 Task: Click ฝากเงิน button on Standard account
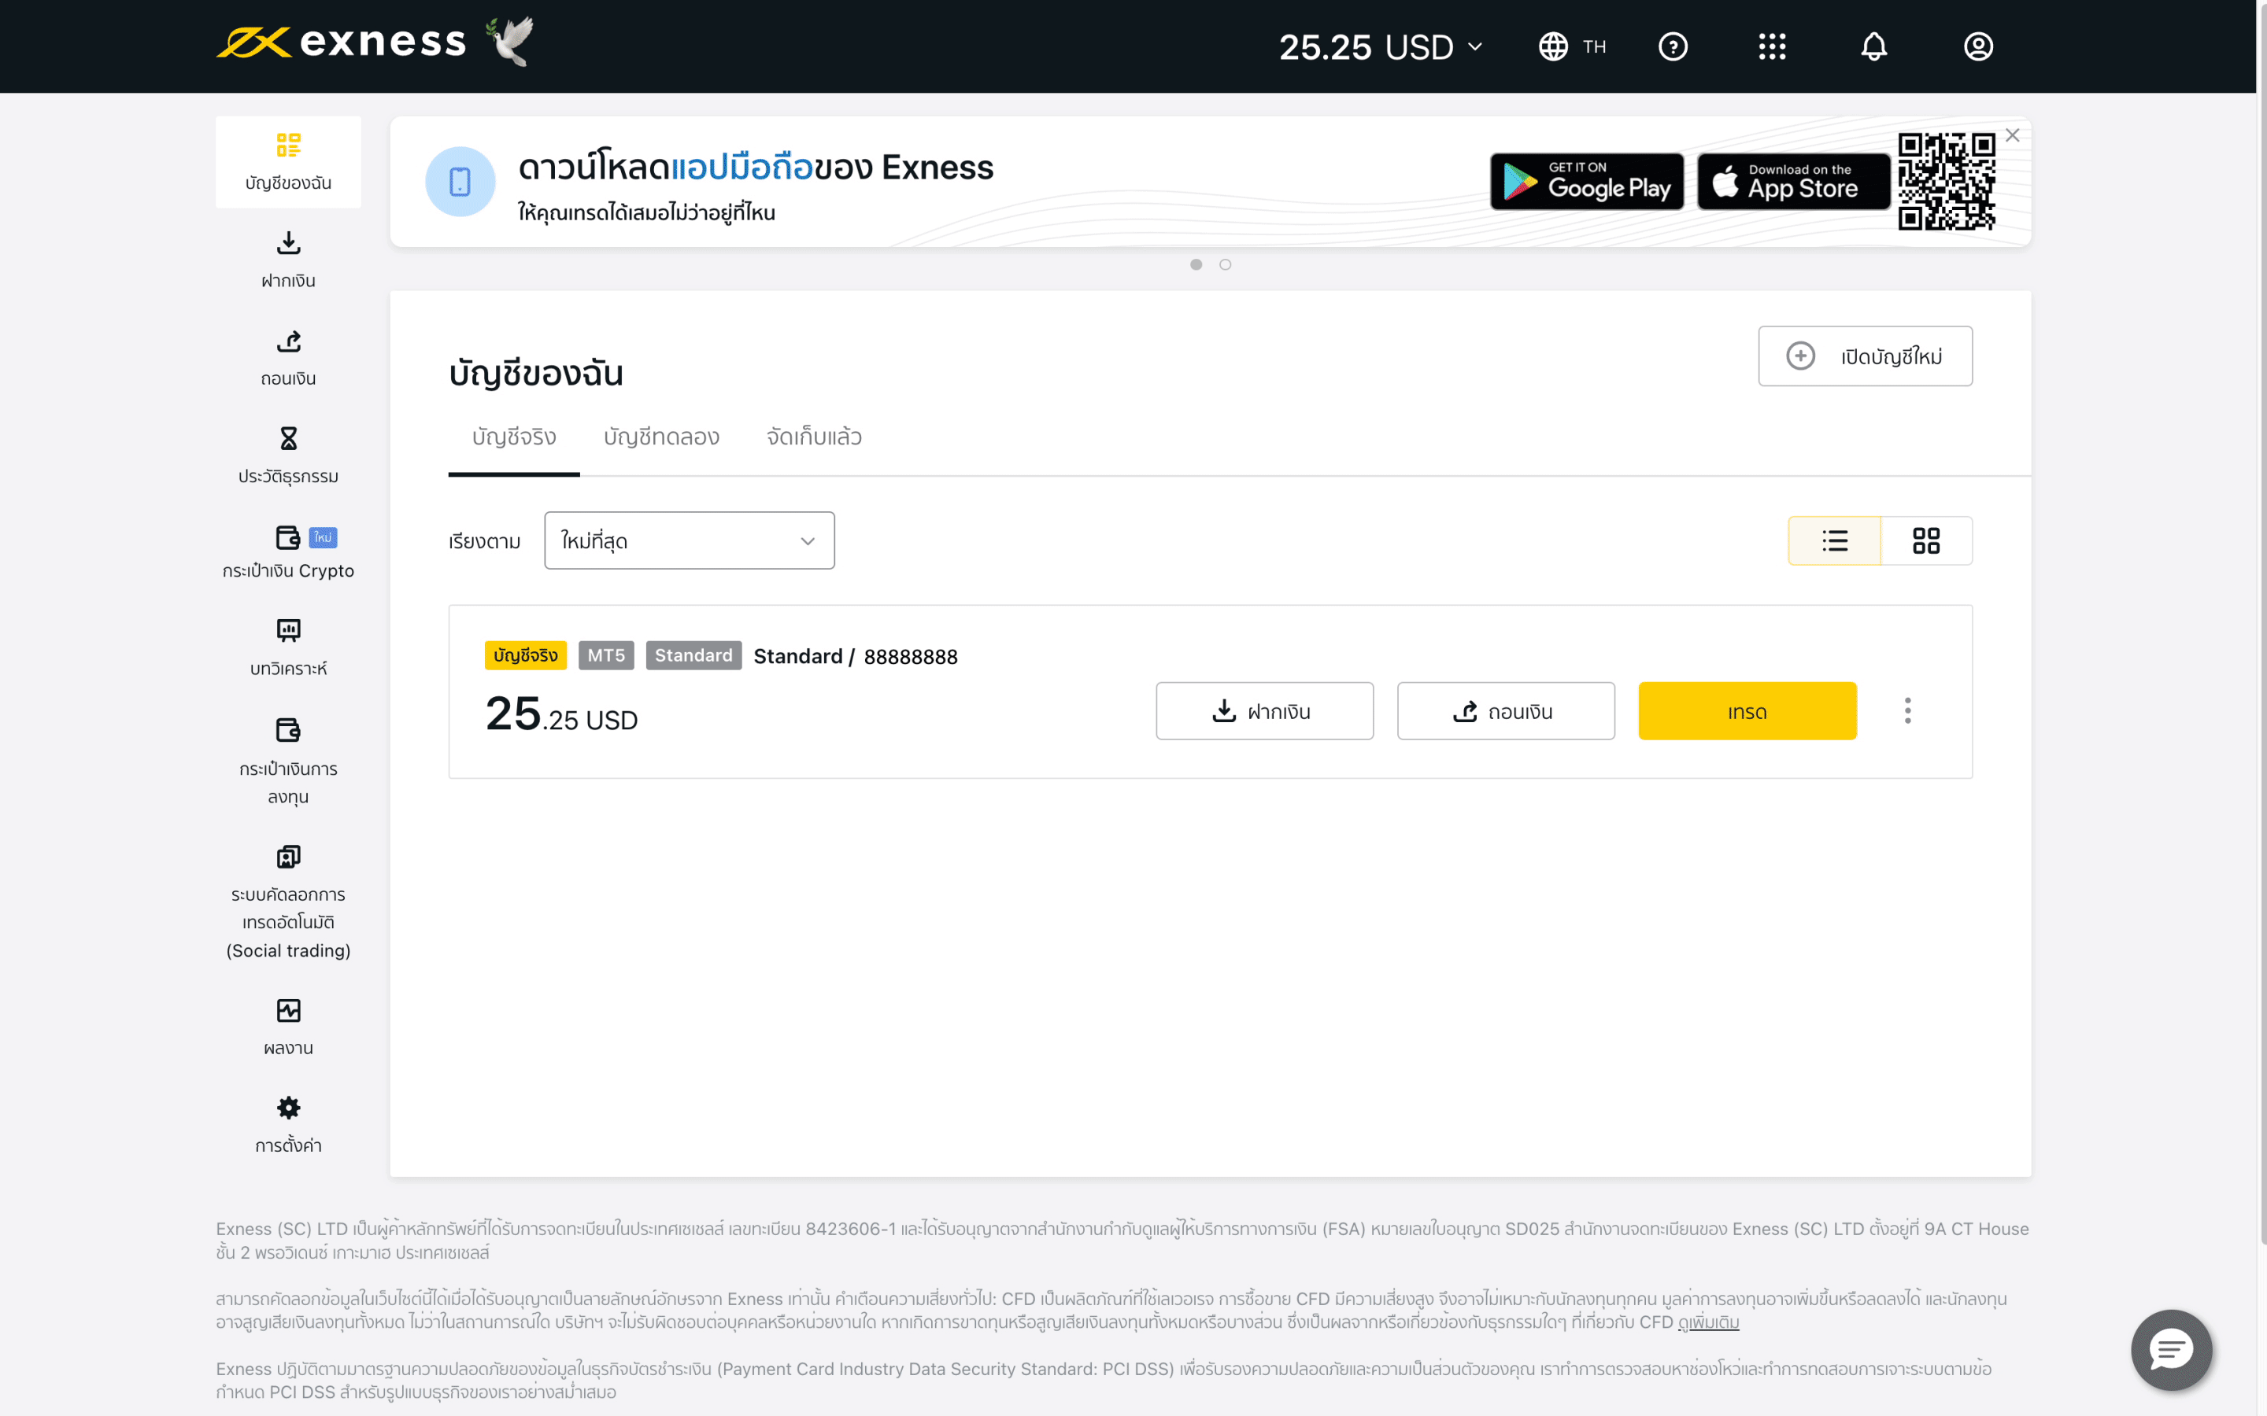tap(1265, 711)
